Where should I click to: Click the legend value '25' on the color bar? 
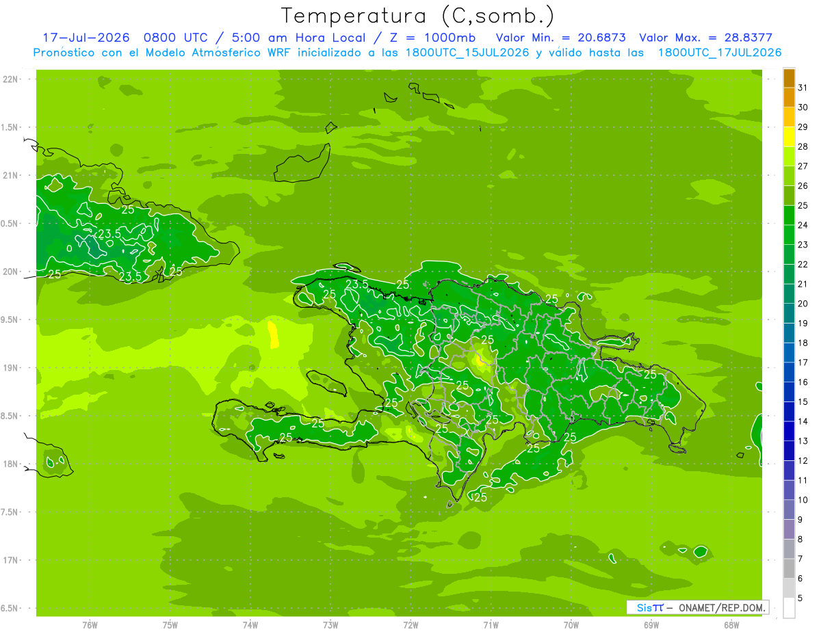click(803, 205)
